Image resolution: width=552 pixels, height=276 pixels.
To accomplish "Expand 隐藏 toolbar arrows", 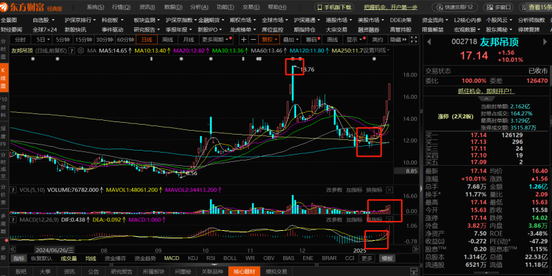I will coord(398,40).
